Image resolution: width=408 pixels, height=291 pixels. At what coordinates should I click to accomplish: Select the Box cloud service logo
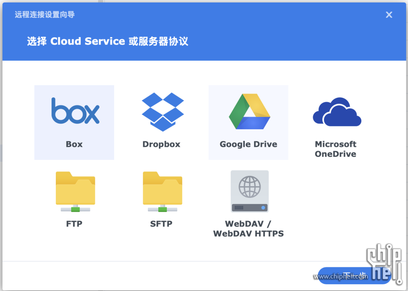point(75,111)
